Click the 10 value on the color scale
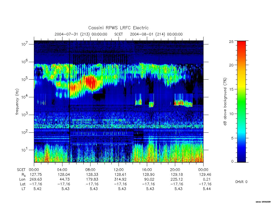The width and height of the screenshot is (271, 203). (x=231, y=114)
